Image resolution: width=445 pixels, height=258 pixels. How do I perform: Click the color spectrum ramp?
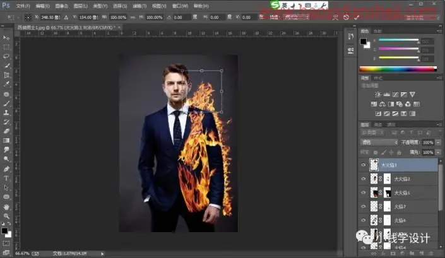pos(398,69)
